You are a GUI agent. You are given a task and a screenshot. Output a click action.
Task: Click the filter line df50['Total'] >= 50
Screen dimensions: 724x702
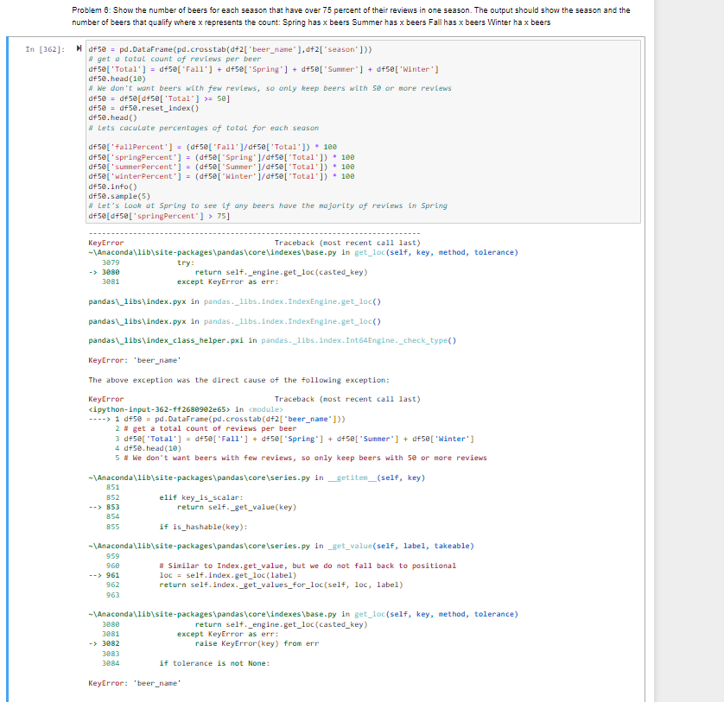(159, 98)
